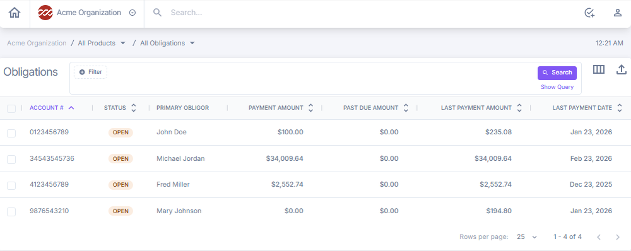631x251 pixels.
Task: Click the obligor name Fred Miller
Action: point(173,184)
